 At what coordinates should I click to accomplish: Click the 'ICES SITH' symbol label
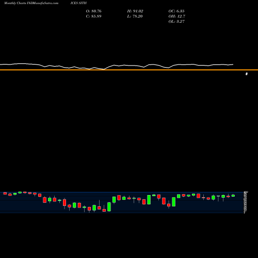78,3
